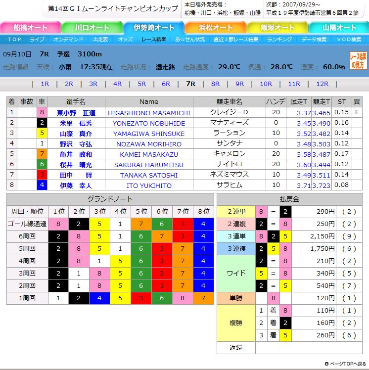Click the ゴール線通過 row label

click(x=27, y=224)
